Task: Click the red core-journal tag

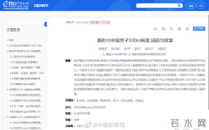Action: (x=100, y=23)
